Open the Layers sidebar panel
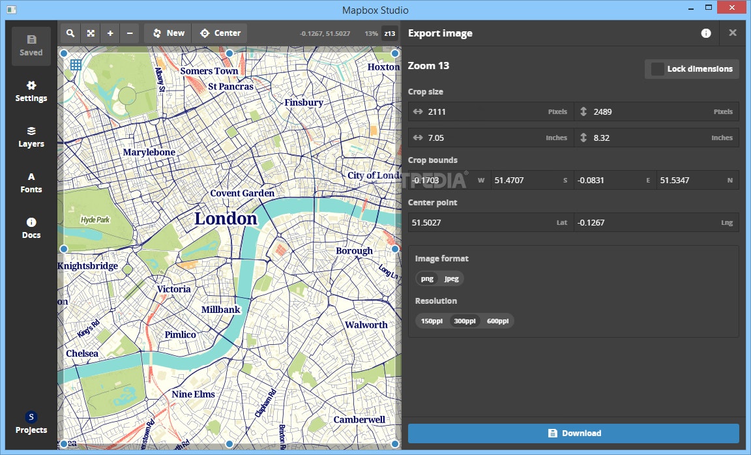This screenshot has width=751, height=455. tap(31, 137)
